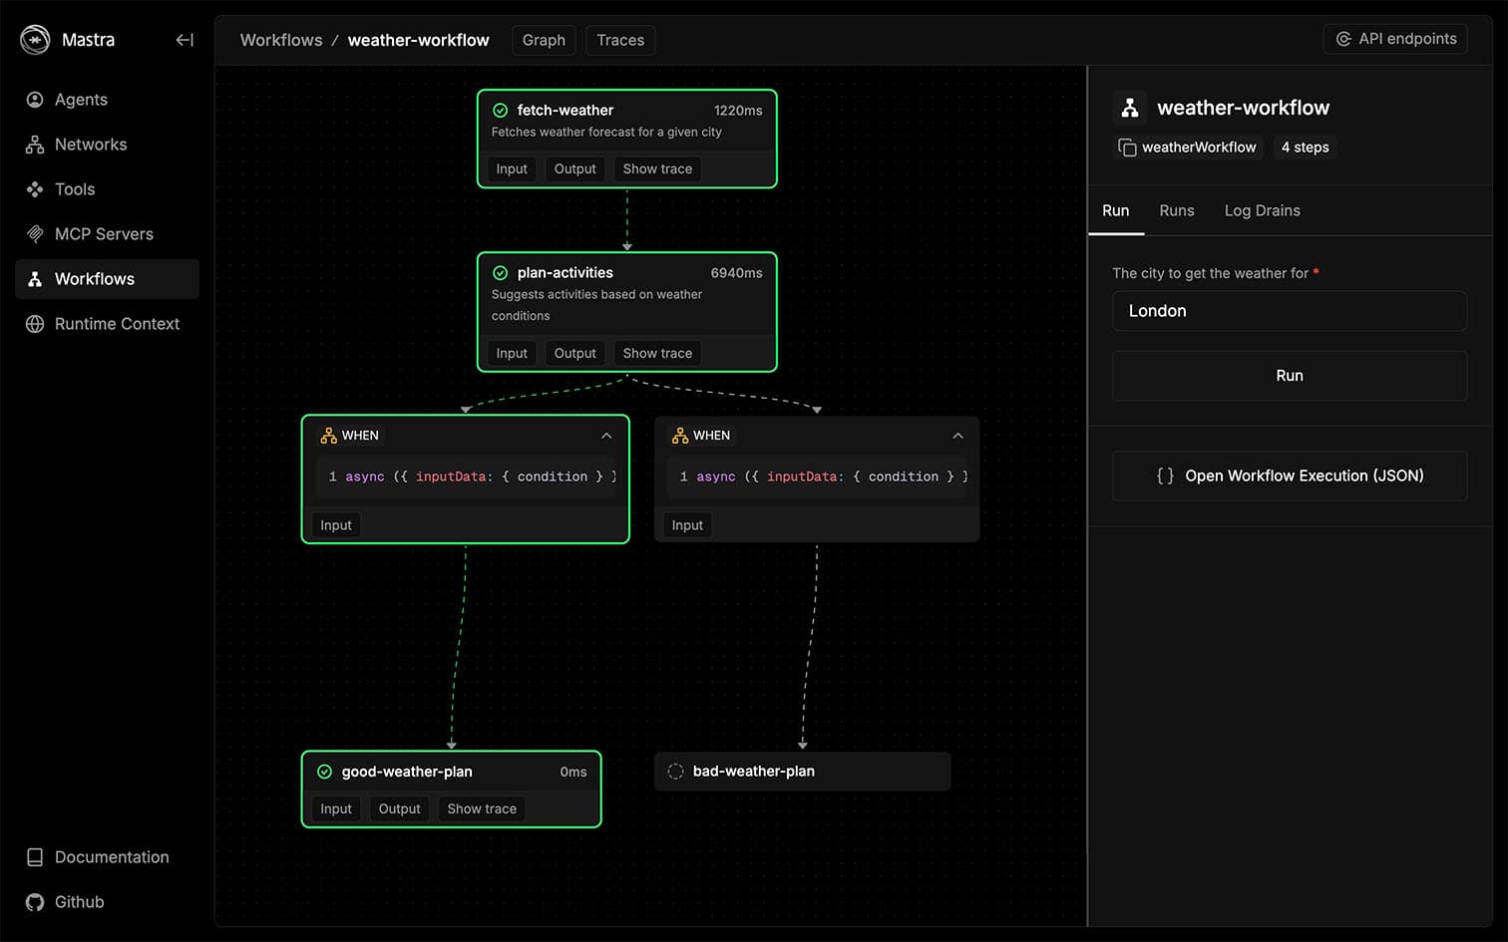Screen dimensions: 1508x942
Task: Switch to the Runs tab
Action: point(1177,210)
